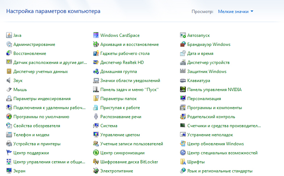Click the Мышь icon
This screenshot has height=176, width=284.
(x=9, y=90)
